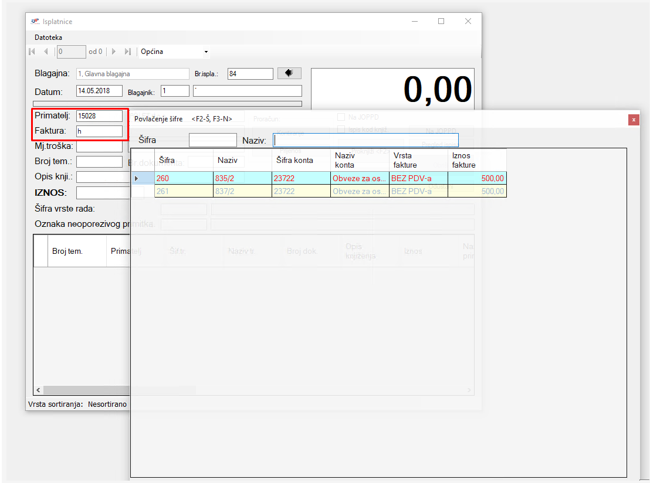This screenshot has width=650, height=483.
Task: Click the Datum field showing 14.05.2018
Action: 99,91
